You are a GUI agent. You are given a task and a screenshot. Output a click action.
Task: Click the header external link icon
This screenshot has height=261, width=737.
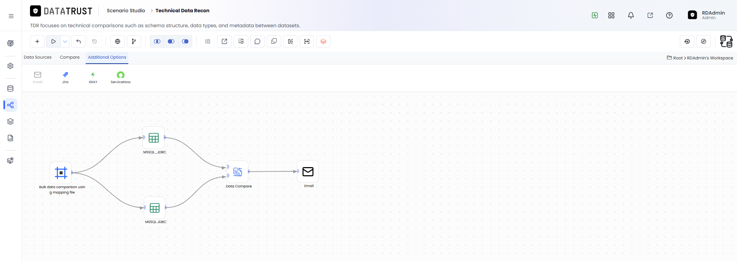650,15
